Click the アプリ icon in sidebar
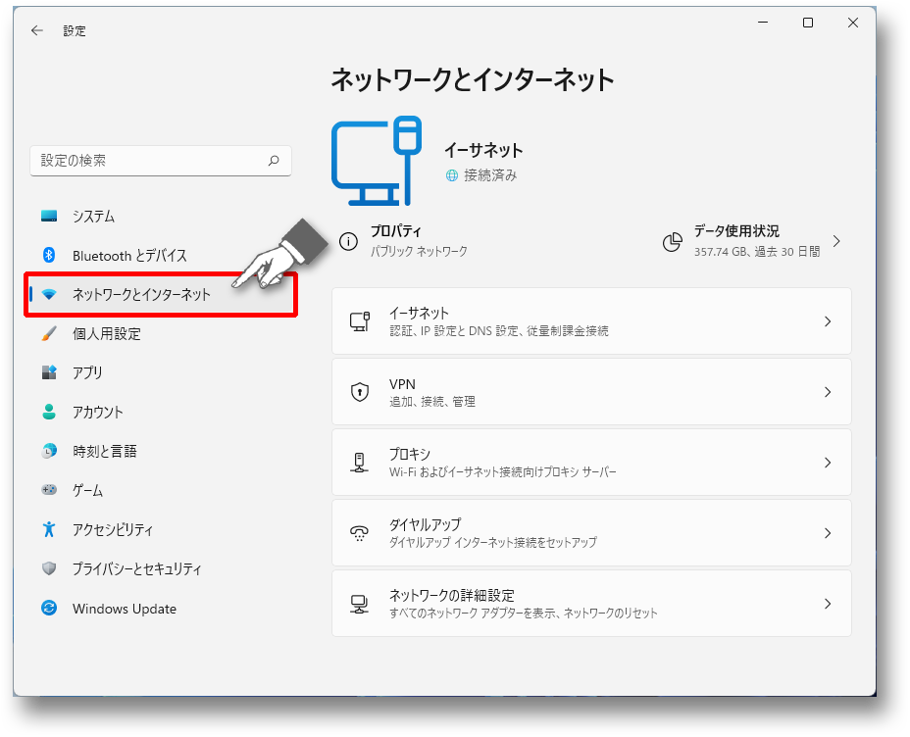Viewport: 910px width, 737px height. click(49, 372)
